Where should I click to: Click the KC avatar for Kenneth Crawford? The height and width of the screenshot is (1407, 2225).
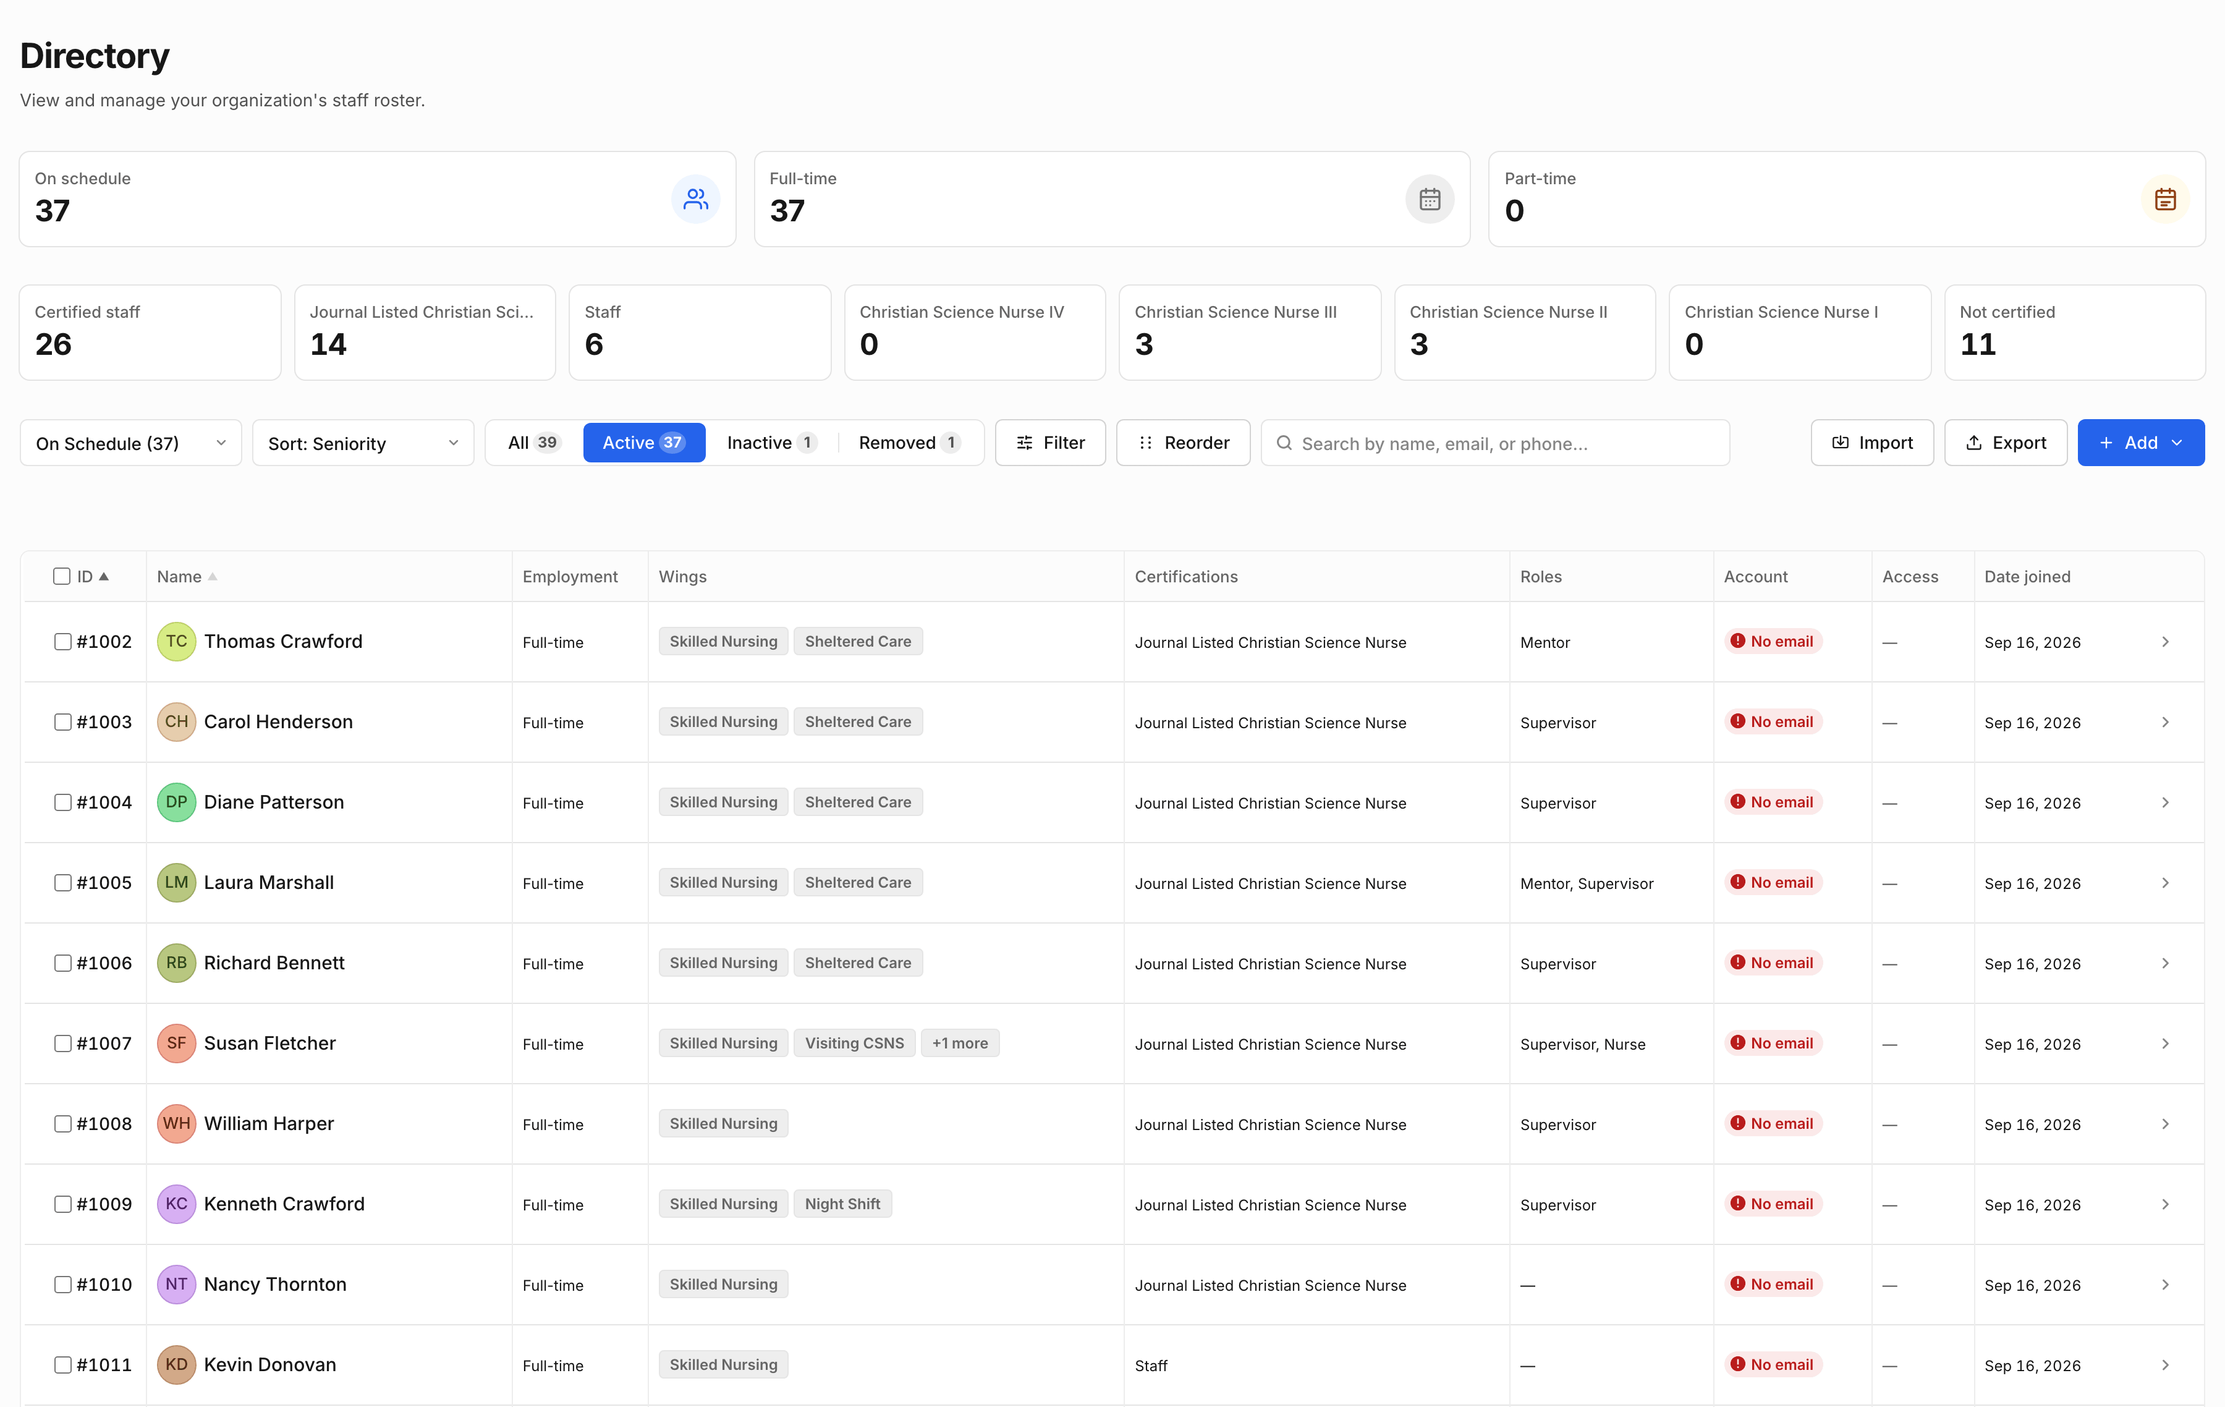(x=177, y=1205)
